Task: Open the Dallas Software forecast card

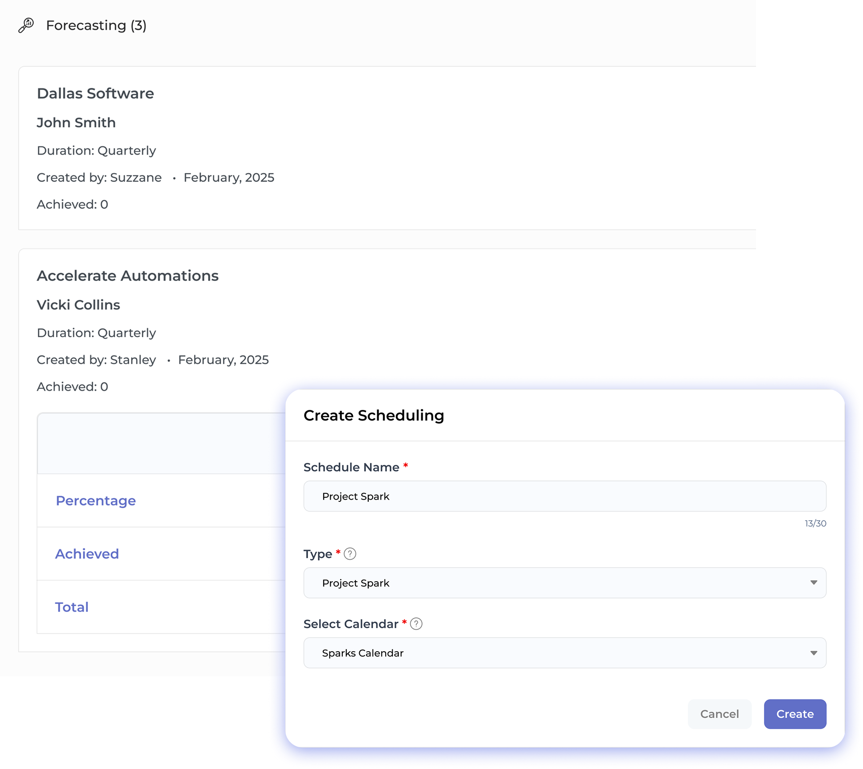Action: pyautogui.click(x=95, y=94)
